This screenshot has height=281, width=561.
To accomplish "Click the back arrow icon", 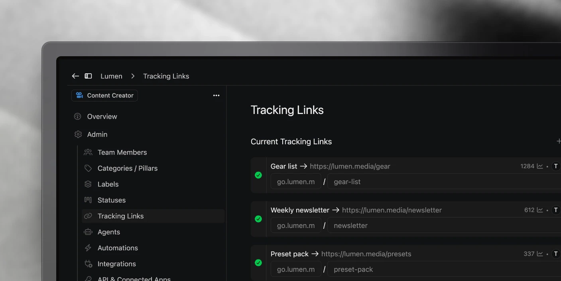I will click(75, 76).
